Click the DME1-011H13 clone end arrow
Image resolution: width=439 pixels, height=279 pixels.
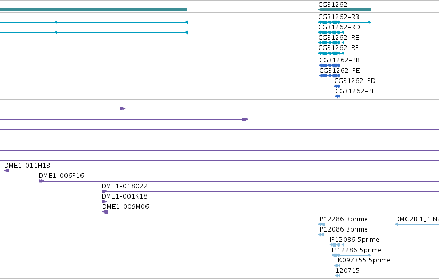click(7, 171)
